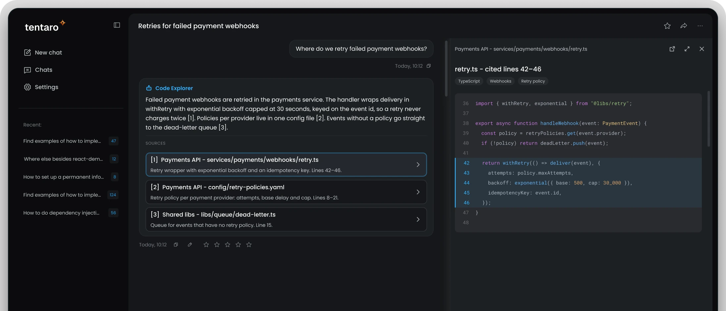Share the conversation using the arrow icon

coord(684,26)
